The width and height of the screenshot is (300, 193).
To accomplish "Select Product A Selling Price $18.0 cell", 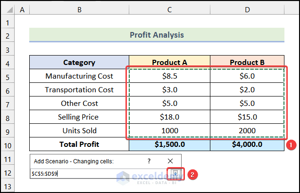I will (x=169, y=117).
